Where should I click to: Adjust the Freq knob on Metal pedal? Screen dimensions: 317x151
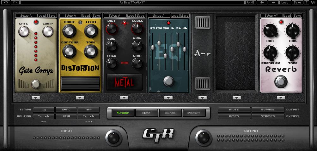click(x=112, y=64)
